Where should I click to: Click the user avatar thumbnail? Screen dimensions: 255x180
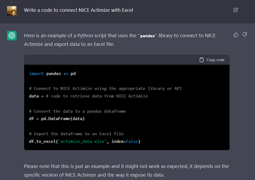(12, 11)
